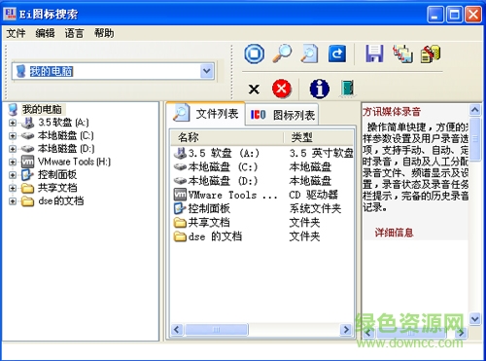Click the 名称 column header
This screenshot has height=361, width=486.
[x=227, y=137]
